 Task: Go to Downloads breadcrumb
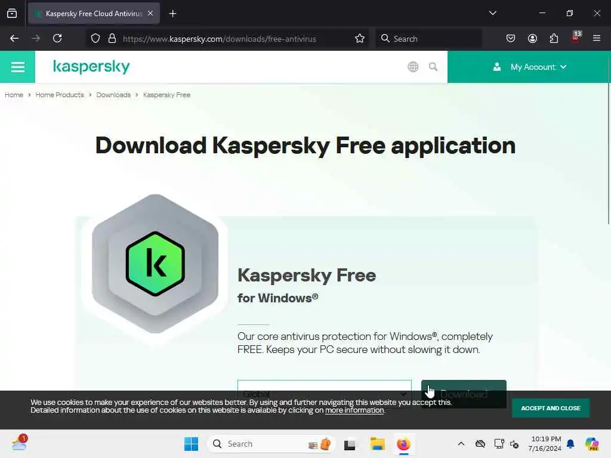113,95
